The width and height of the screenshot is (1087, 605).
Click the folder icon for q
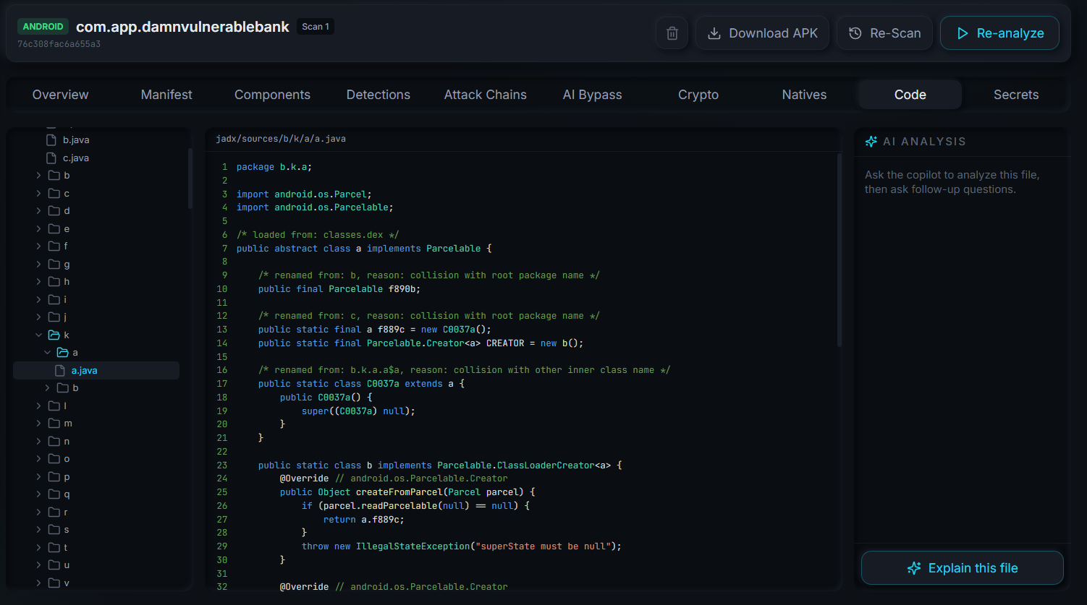coord(54,494)
